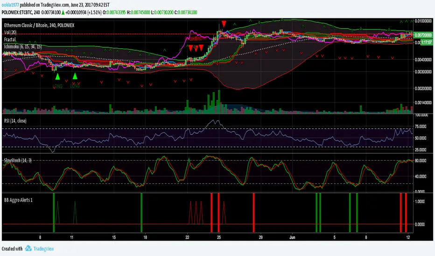Screen dimensions: 435x256
Task: Click the close price C:0.00734100
Action: (x=186, y=13)
